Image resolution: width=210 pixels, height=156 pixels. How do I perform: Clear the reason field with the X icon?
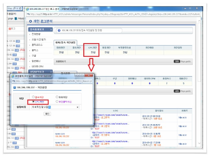tap(77, 107)
